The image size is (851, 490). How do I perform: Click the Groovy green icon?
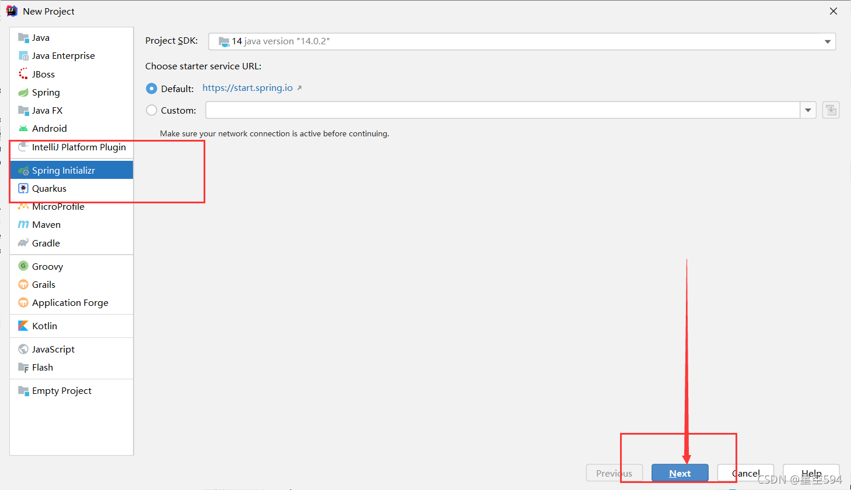(23, 266)
